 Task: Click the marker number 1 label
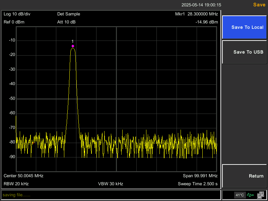[72, 42]
